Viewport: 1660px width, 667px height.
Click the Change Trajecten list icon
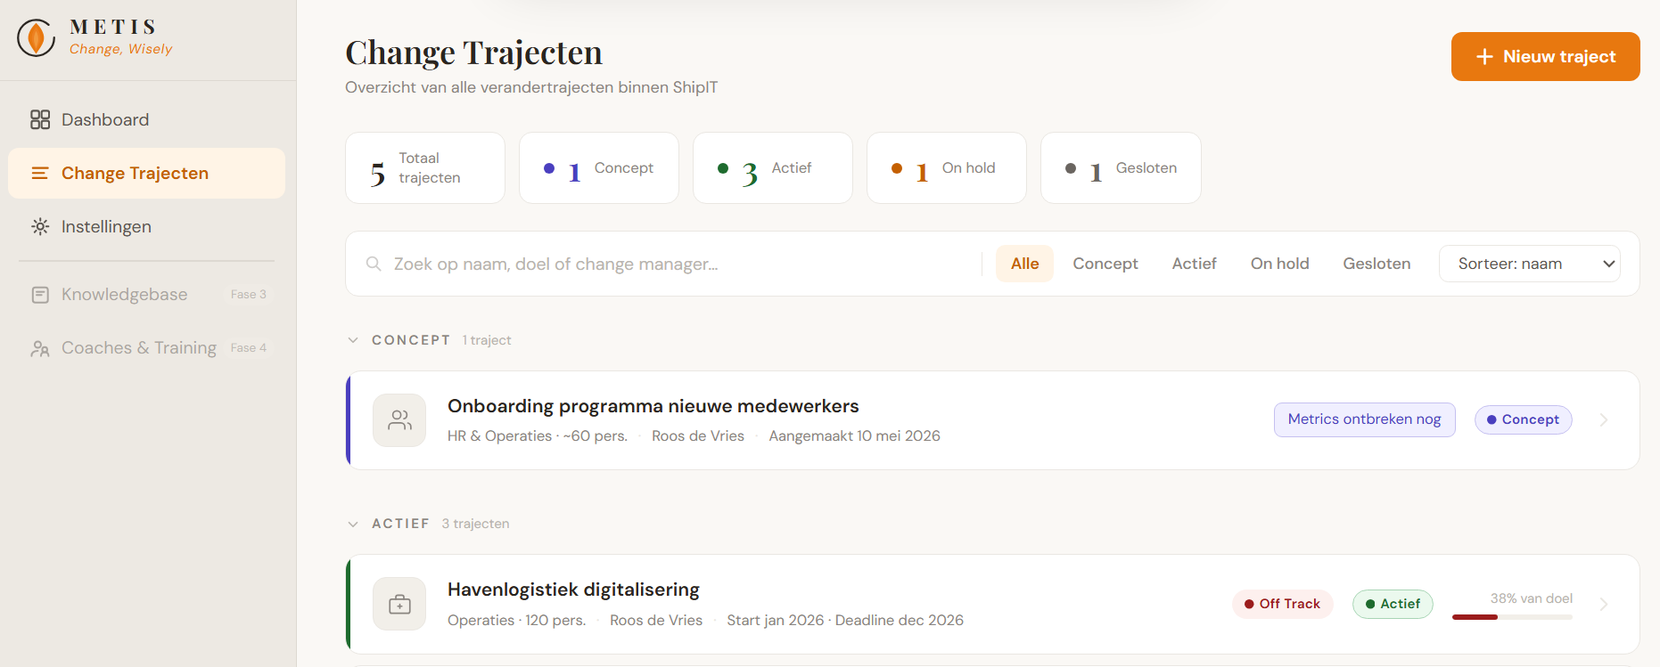coord(40,173)
